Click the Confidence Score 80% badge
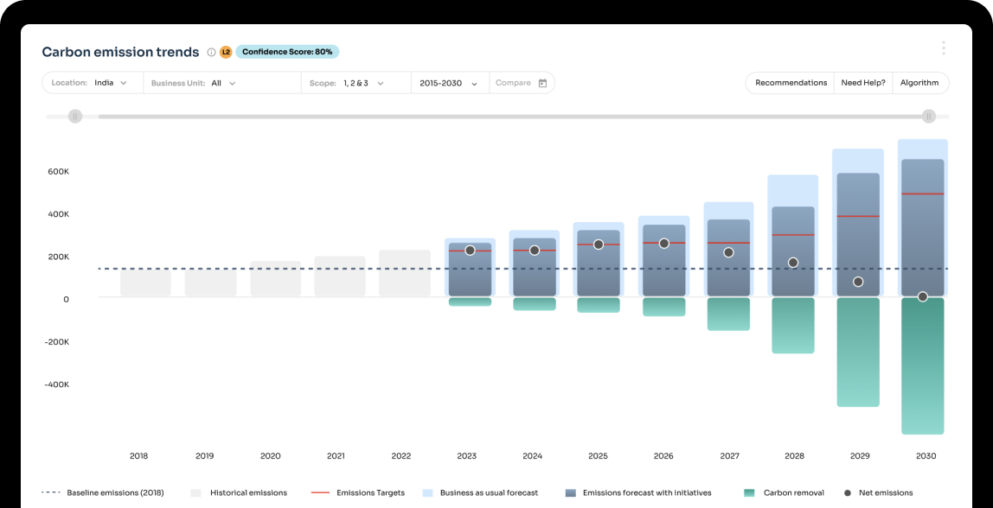The image size is (993, 508). 286,52
